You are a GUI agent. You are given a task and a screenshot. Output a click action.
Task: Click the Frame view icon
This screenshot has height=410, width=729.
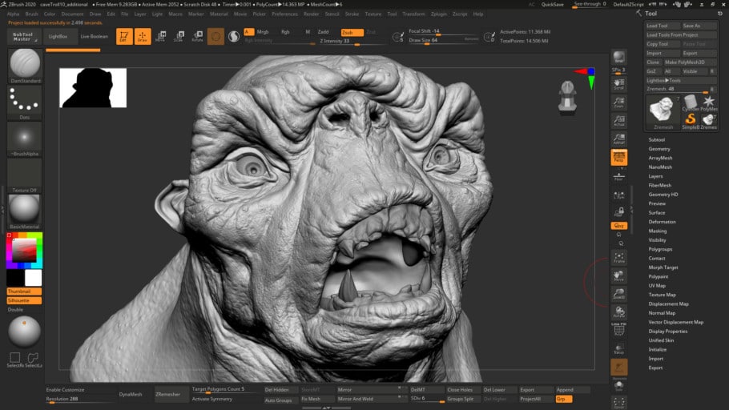click(618, 258)
